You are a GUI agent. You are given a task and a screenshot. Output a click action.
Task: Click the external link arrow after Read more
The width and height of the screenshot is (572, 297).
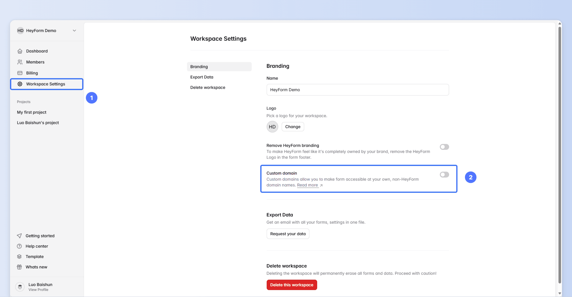321,185
